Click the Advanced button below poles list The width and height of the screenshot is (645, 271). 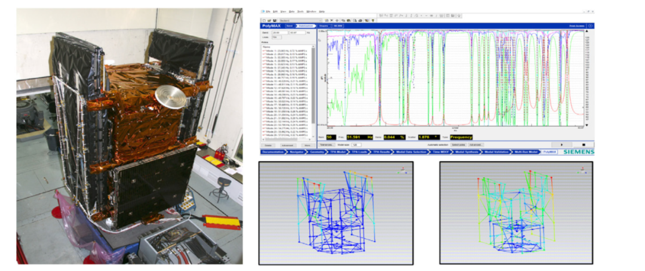[288, 145]
